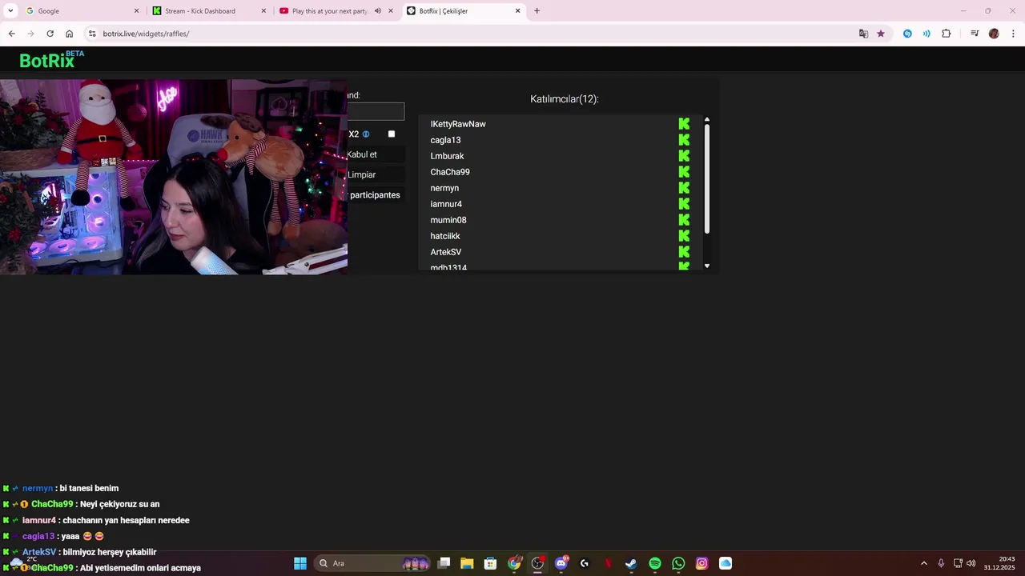
Task: Click the participants list scroll-down arrow
Action: click(707, 266)
